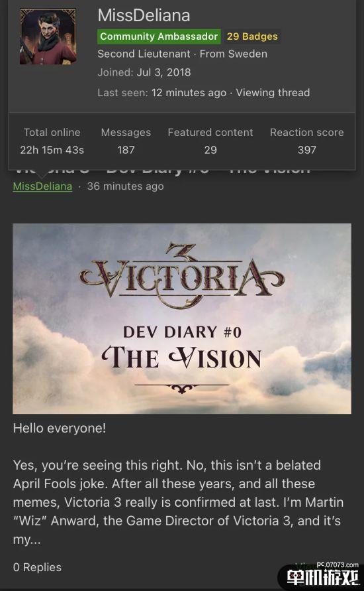Open the Messages count of 187
The image size is (364, 591).
coord(126,141)
